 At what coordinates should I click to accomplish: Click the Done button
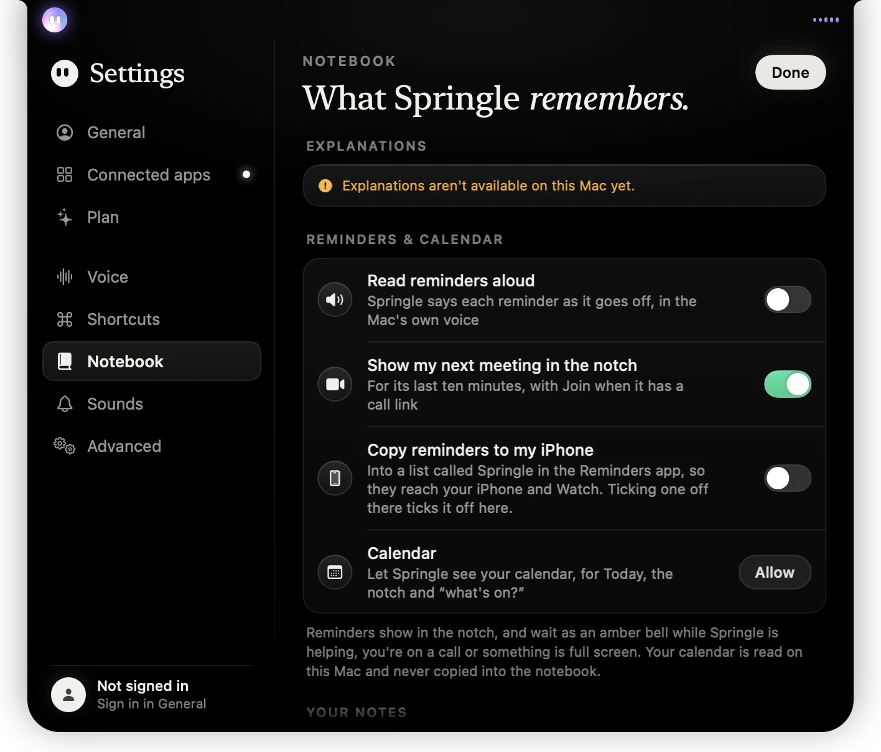[x=791, y=73]
